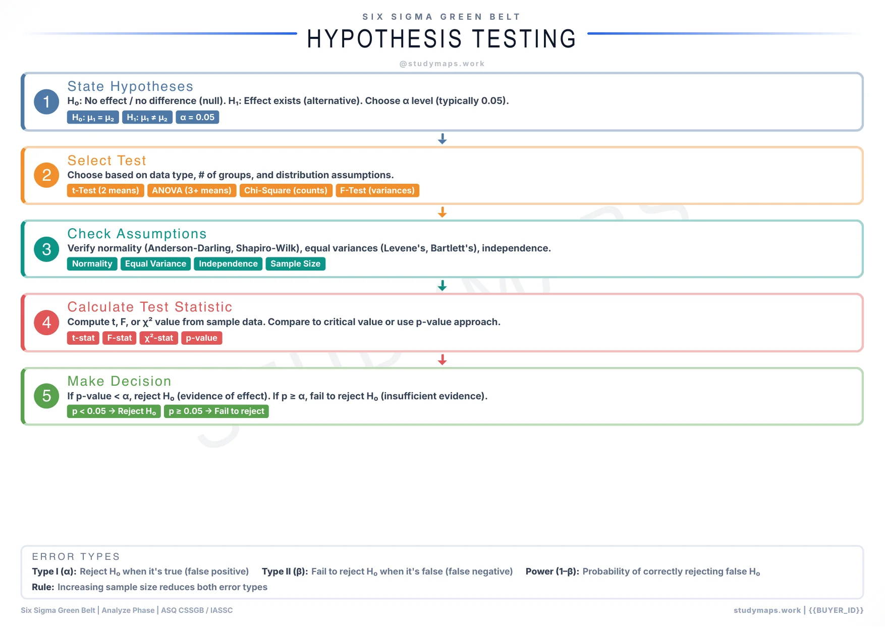Viewport: 885px width, 627px height.
Task: Open the @studymaps.work handle under title
Action: pyautogui.click(x=442, y=64)
